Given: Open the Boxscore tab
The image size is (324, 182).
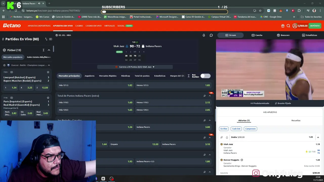Looking at the screenshot, I should (x=283, y=35).
